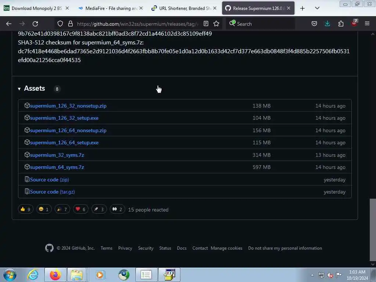Close the Release Supermium tab
The image size is (376, 282).
289,8
